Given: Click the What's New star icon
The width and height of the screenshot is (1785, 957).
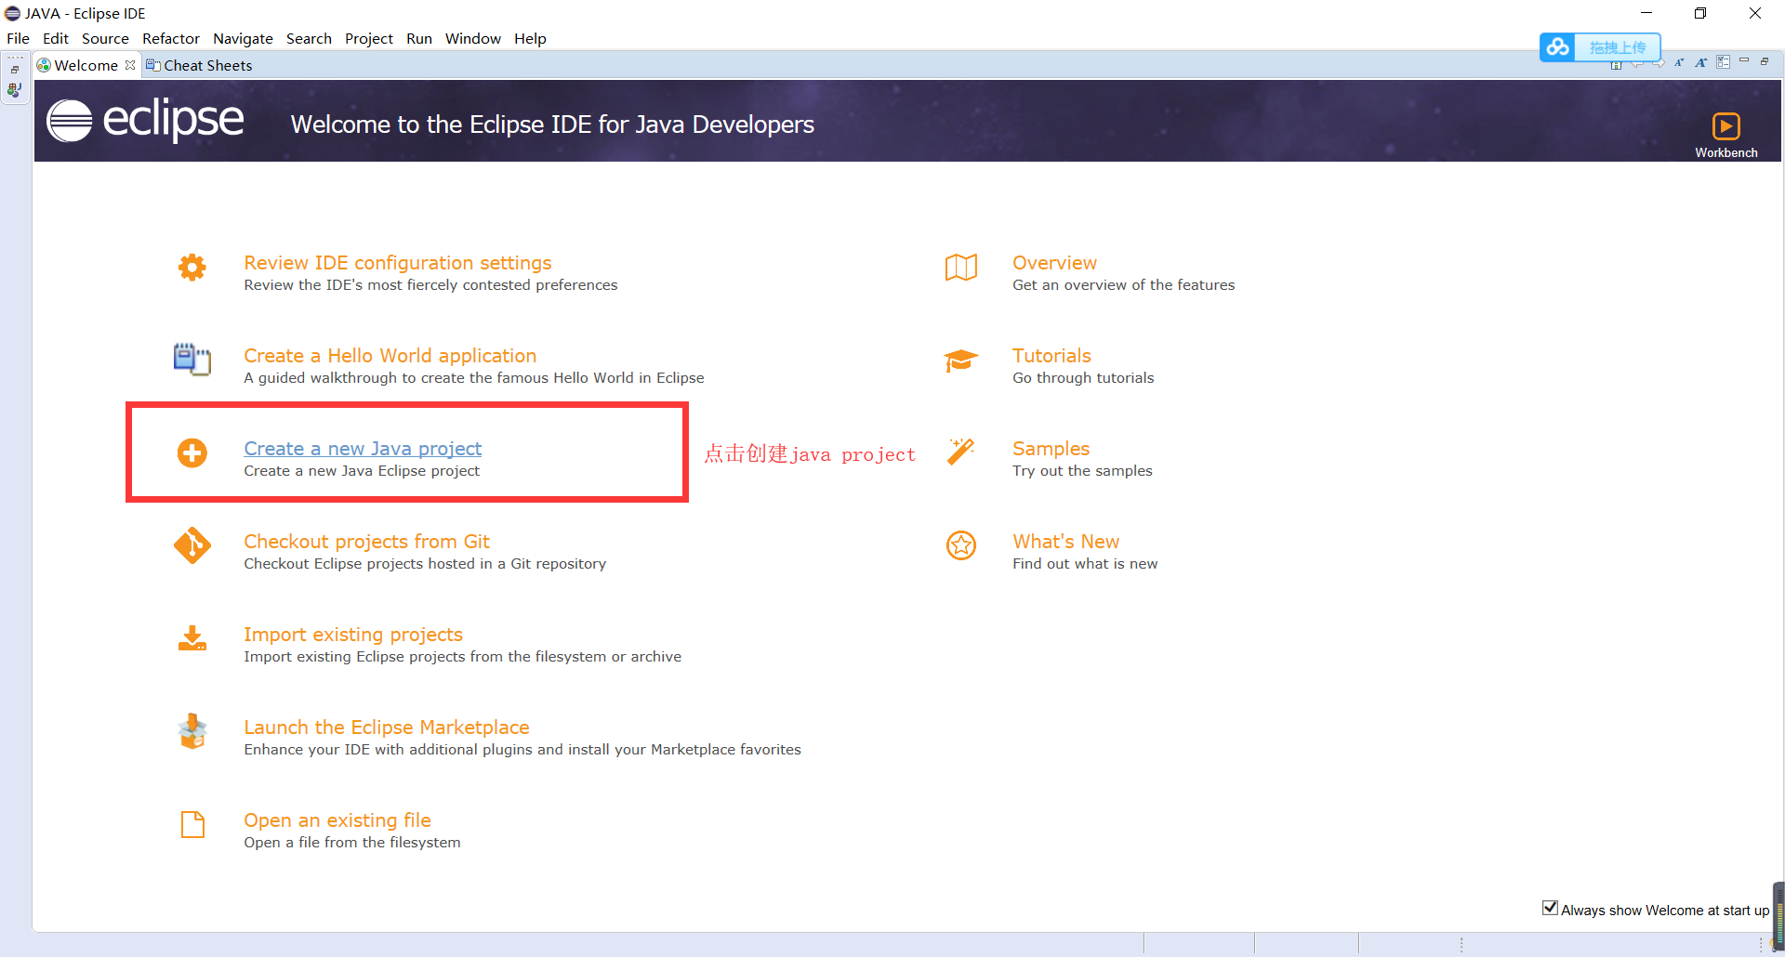Looking at the screenshot, I should (961, 545).
